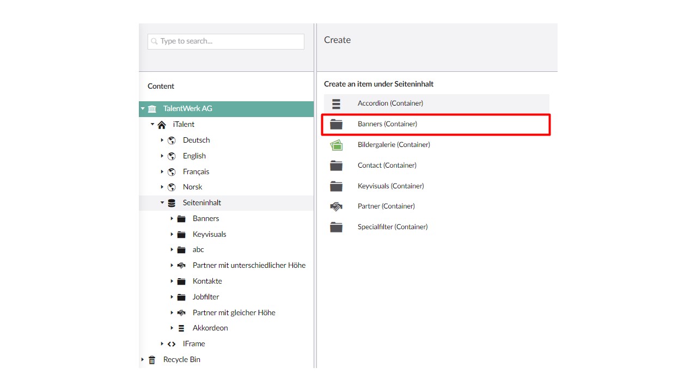This screenshot has width=697, height=392.
Task: Choose Contact (Container) label
Action: (387, 166)
